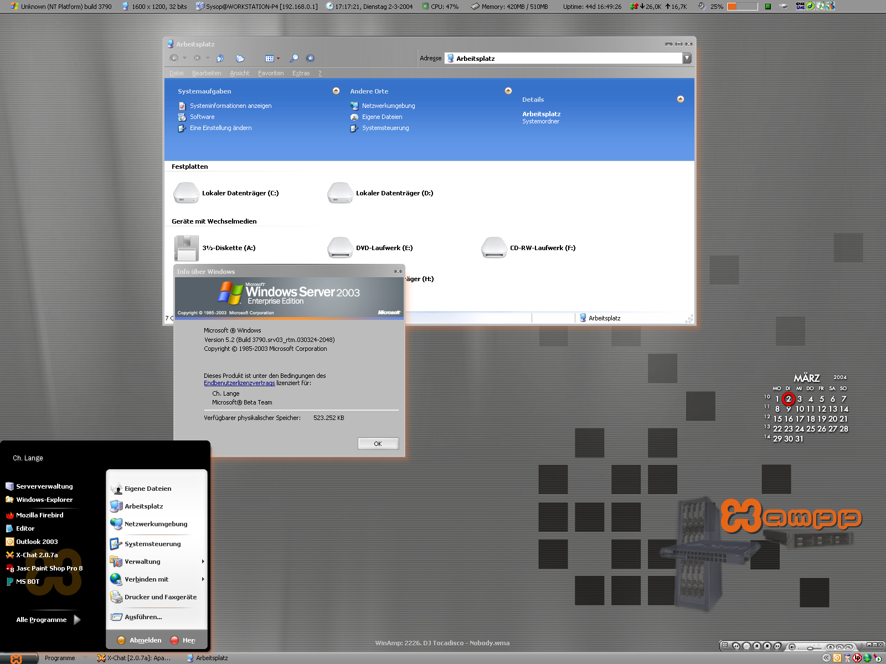Viewport: 886px width, 664px height.
Task: Click the Up one level folder icon
Action: point(220,58)
